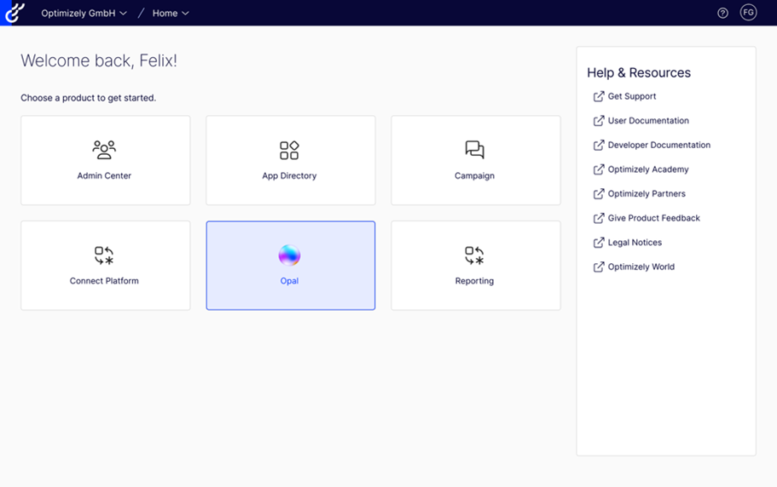Click the Connect Platform icon
Screen dimensions: 777x487
pyautogui.click(x=104, y=255)
